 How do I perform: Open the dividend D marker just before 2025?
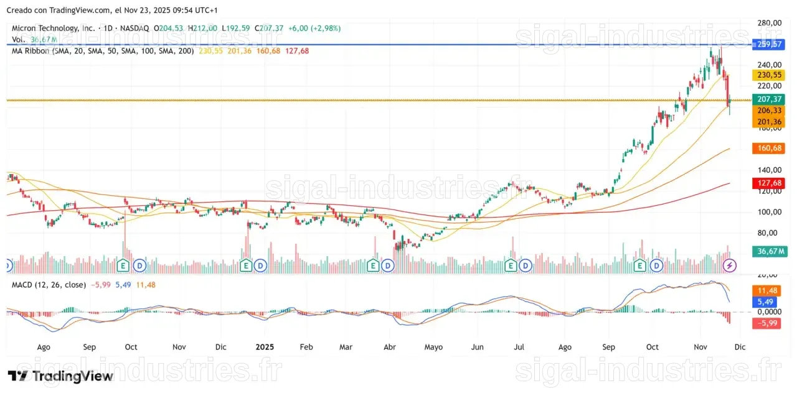261,265
